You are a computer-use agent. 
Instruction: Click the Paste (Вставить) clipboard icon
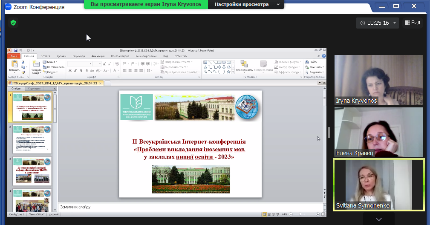pos(14,64)
